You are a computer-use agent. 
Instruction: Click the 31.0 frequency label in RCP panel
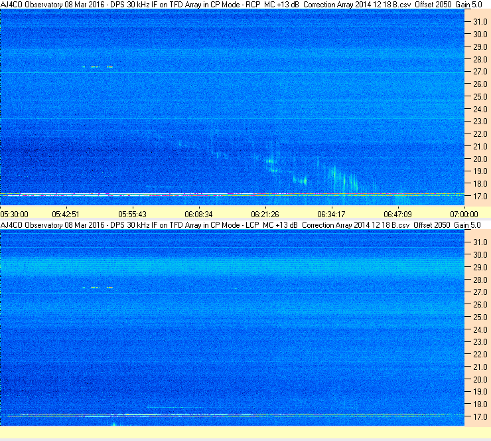(x=480, y=22)
